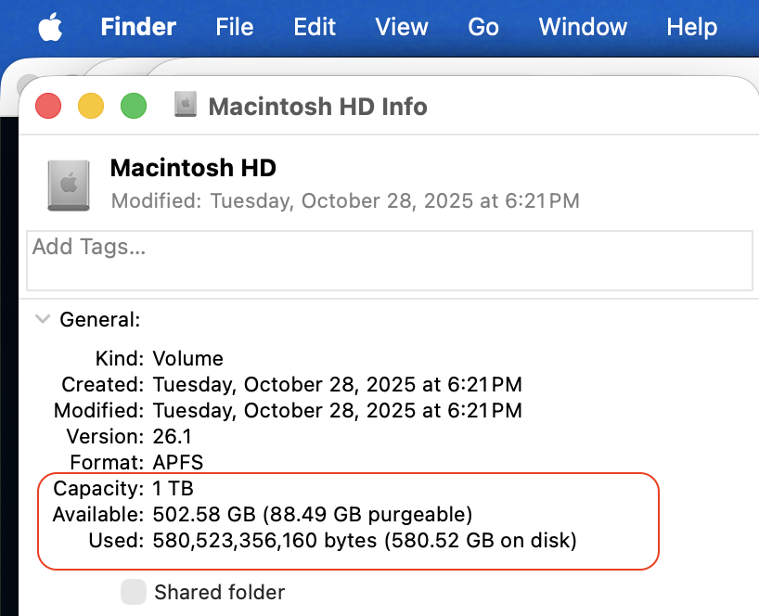Open the Go menu

[x=483, y=27]
